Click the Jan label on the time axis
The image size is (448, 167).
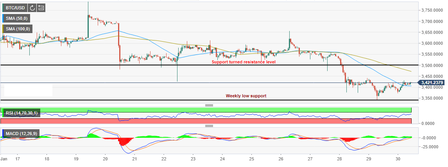click(x=4, y=159)
